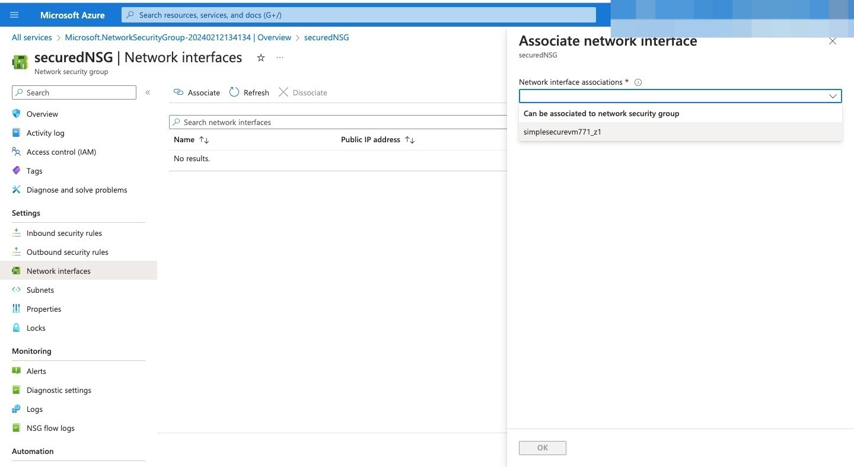Viewport: 854px width, 467px height.
Task: Click the Subnets icon
Action: point(17,290)
